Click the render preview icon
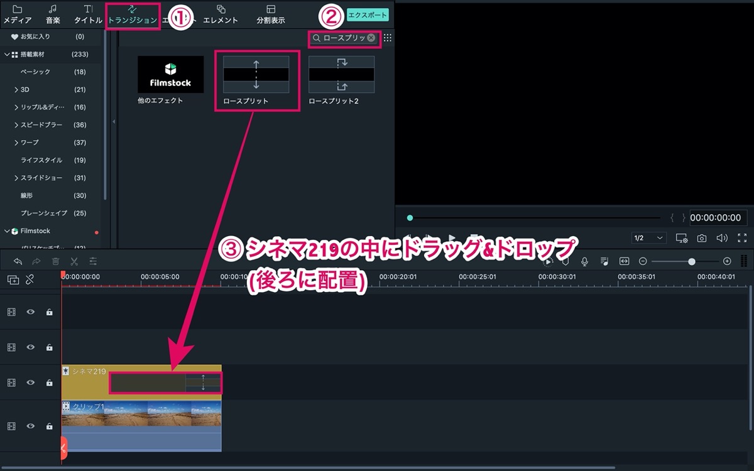The height and width of the screenshot is (471, 754). [549, 261]
